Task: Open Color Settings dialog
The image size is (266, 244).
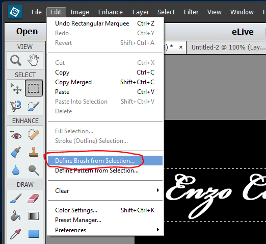Action: tap(105, 210)
